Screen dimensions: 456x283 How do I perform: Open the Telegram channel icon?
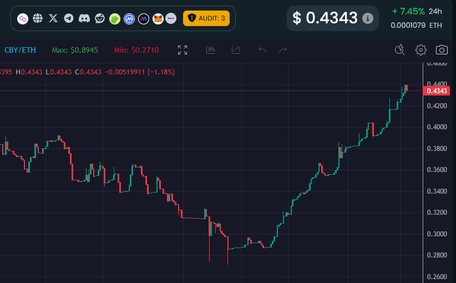point(69,18)
